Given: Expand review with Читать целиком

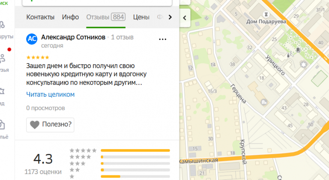Looking at the screenshot, I should point(51,94).
